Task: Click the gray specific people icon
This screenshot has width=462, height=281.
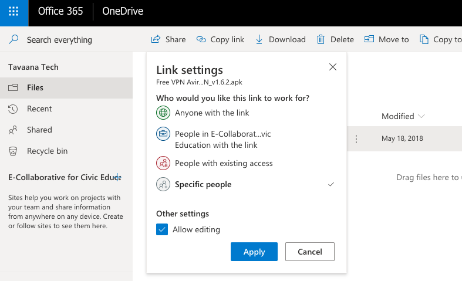Action: click(163, 184)
